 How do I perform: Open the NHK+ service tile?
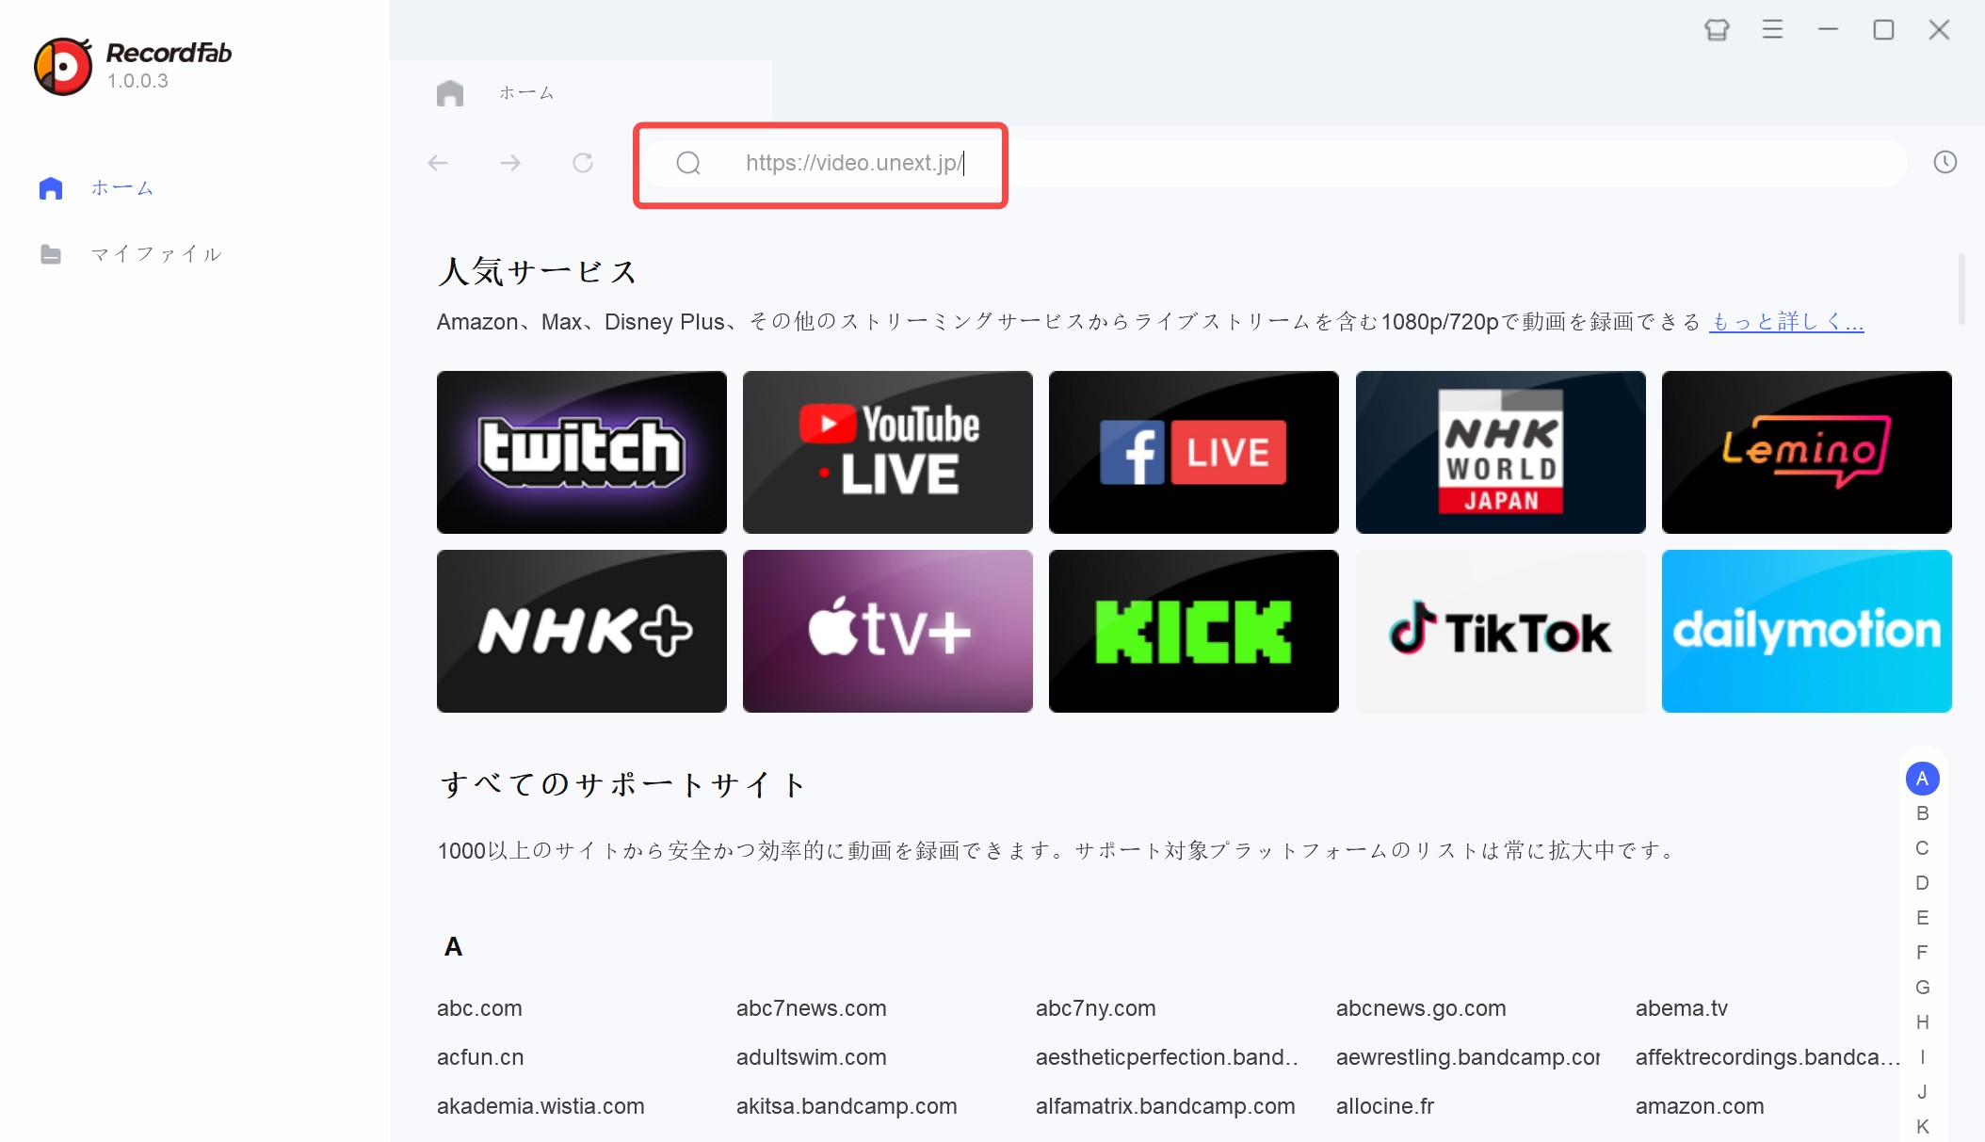click(x=582, y=631)
